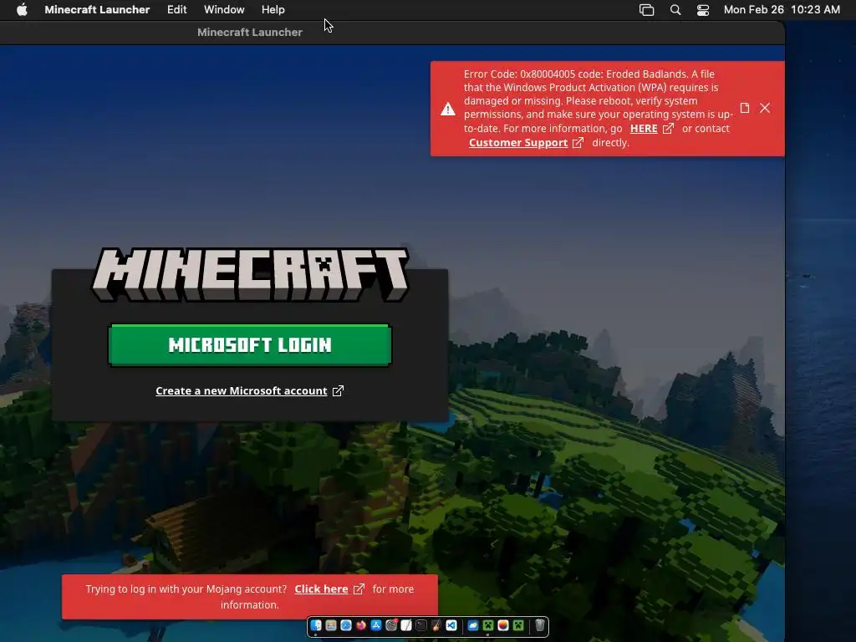Click external-link icon beside Click here

coord(359,589)
